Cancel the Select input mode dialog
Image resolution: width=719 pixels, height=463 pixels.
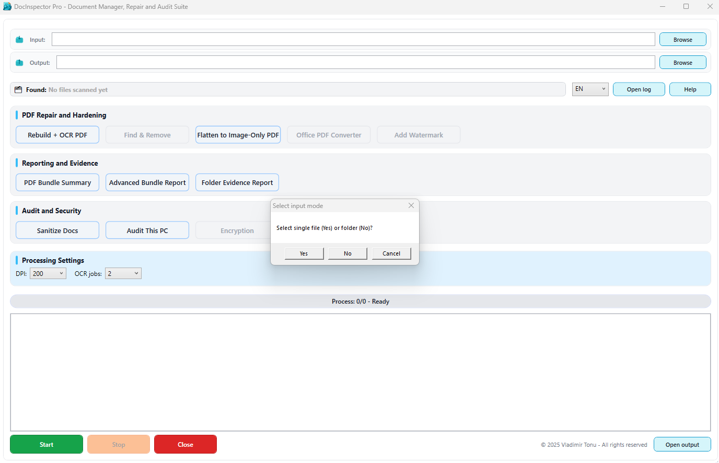click(x=391, y=253)
